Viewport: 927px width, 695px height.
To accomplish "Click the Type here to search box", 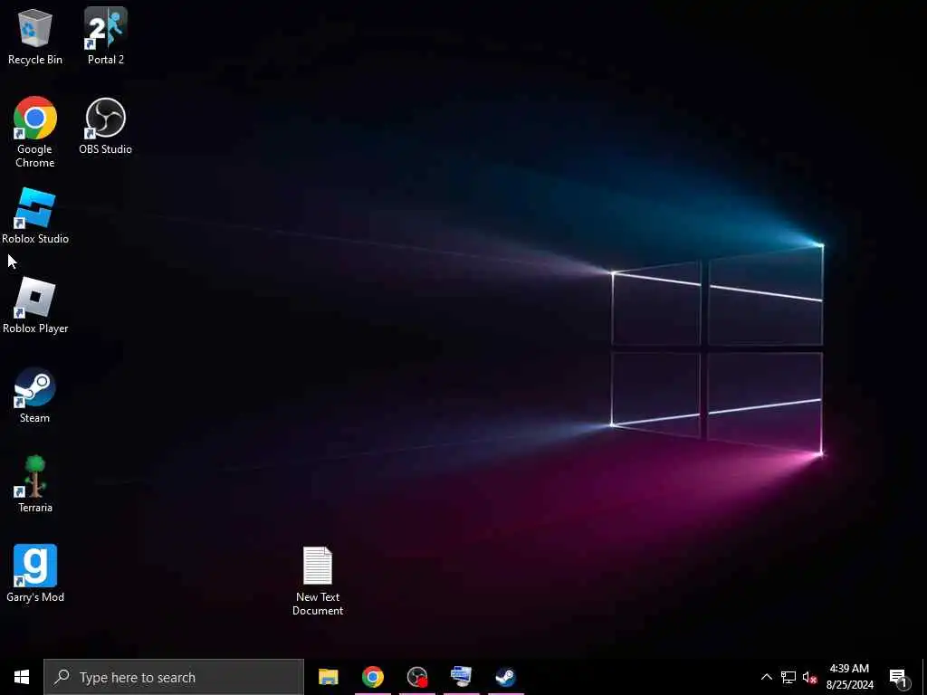I will [x=174, y=677].
